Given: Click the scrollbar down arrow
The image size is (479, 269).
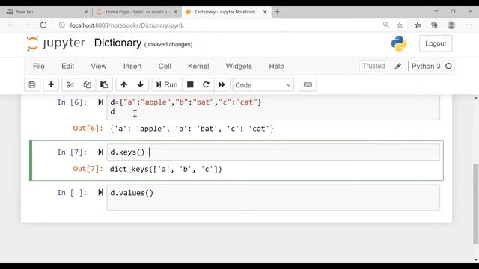Looking at the screenshot, I should click(x=476, y=260).
